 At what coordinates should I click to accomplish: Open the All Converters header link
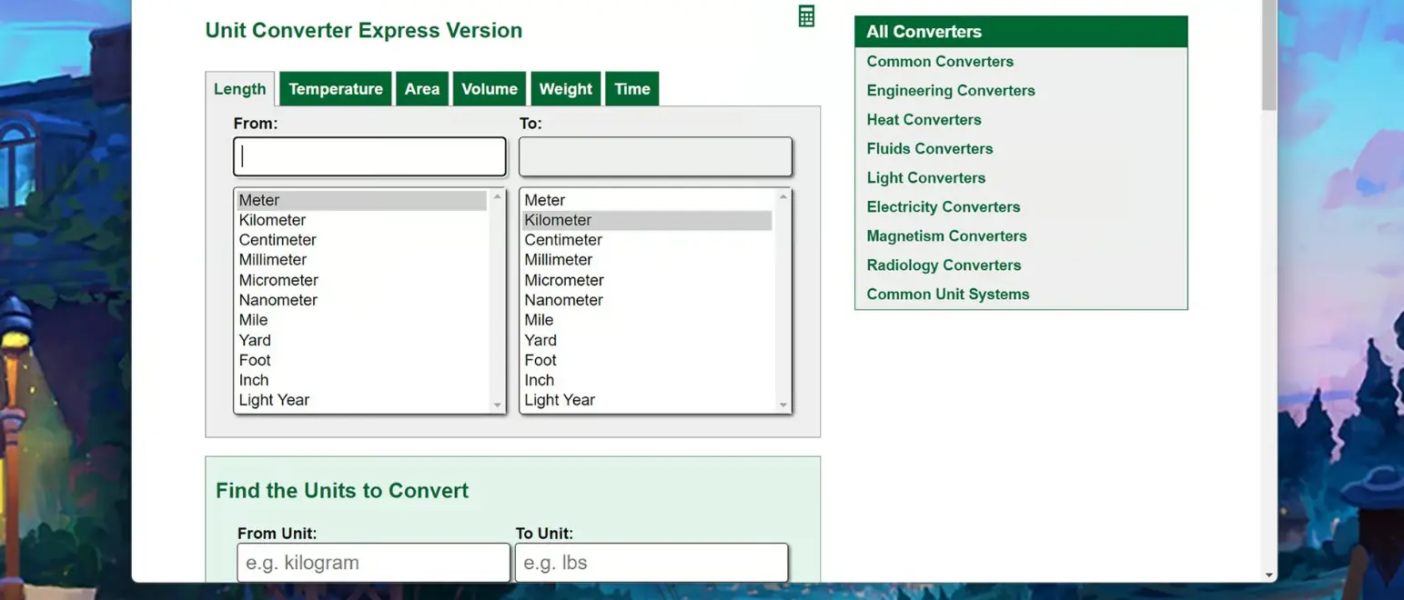(x=924, y=32)
